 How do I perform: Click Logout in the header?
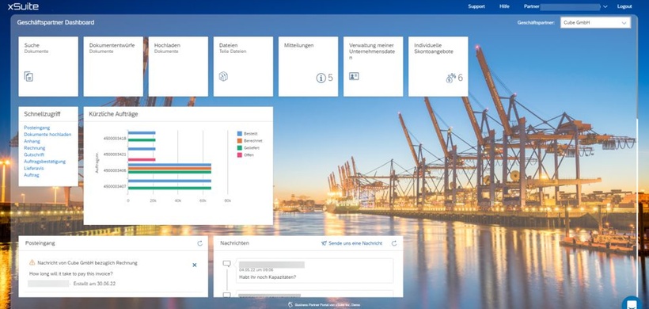tap(624, 6)
